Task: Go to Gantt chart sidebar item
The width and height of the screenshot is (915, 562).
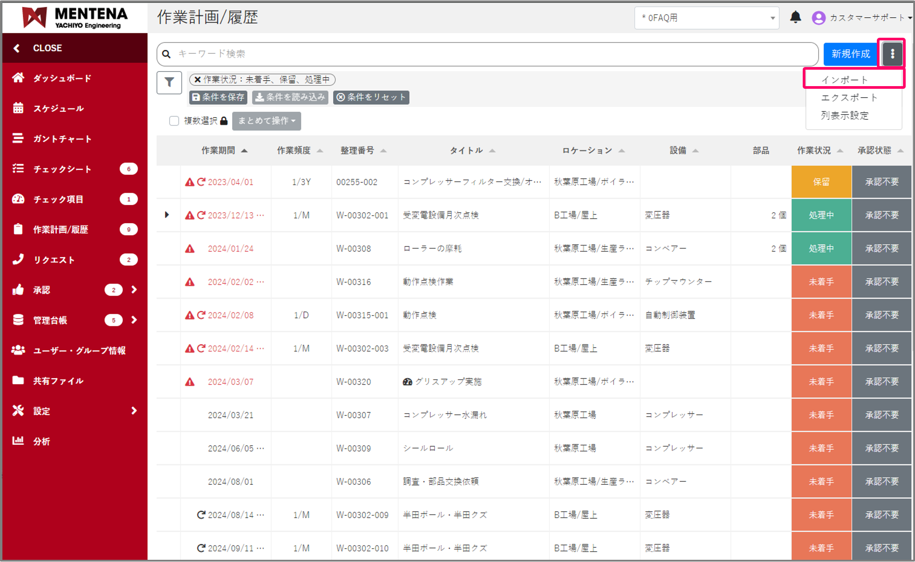Action: point(62,139)
